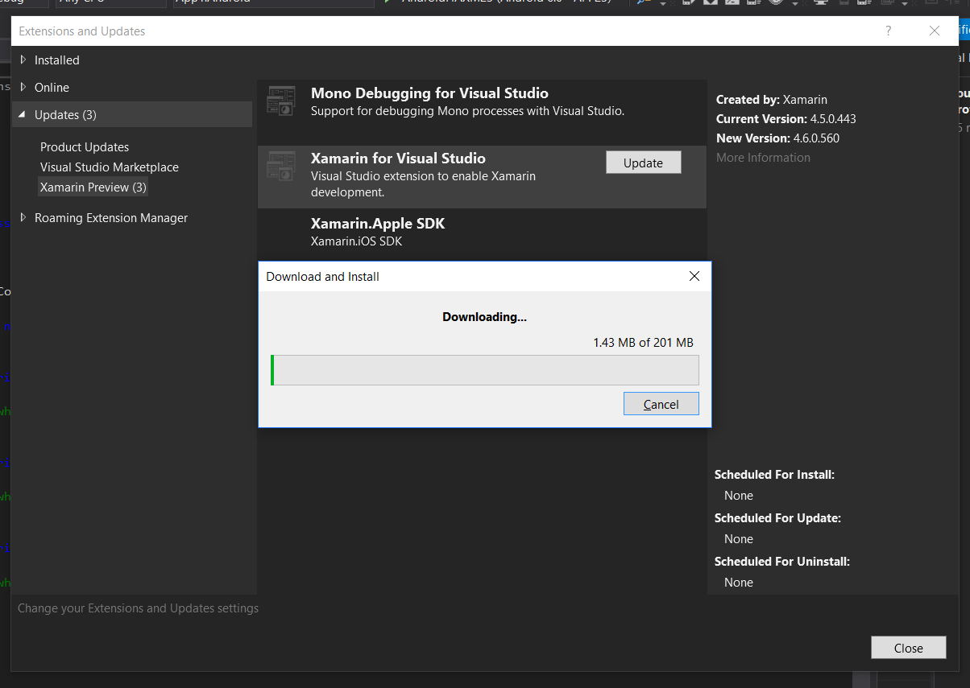Click the help question mark icon
The image size is (970, 688).
coord(889,31)
